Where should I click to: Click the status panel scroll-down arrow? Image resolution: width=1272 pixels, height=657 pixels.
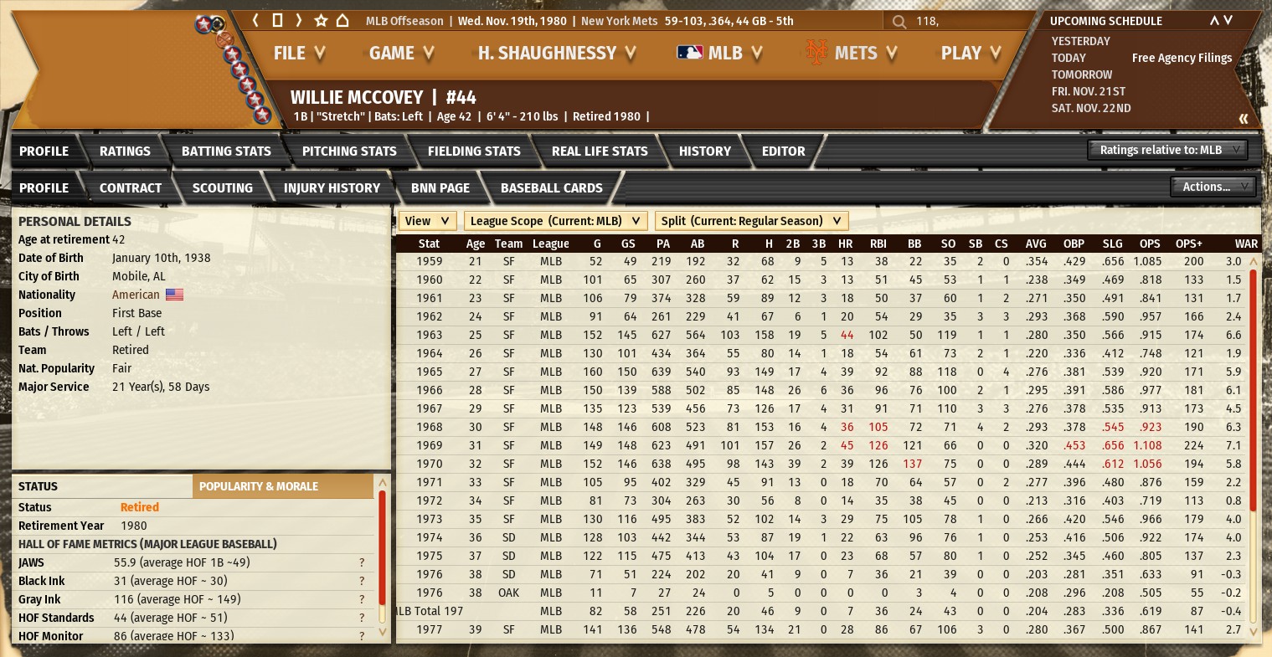(x=383, y=633)
